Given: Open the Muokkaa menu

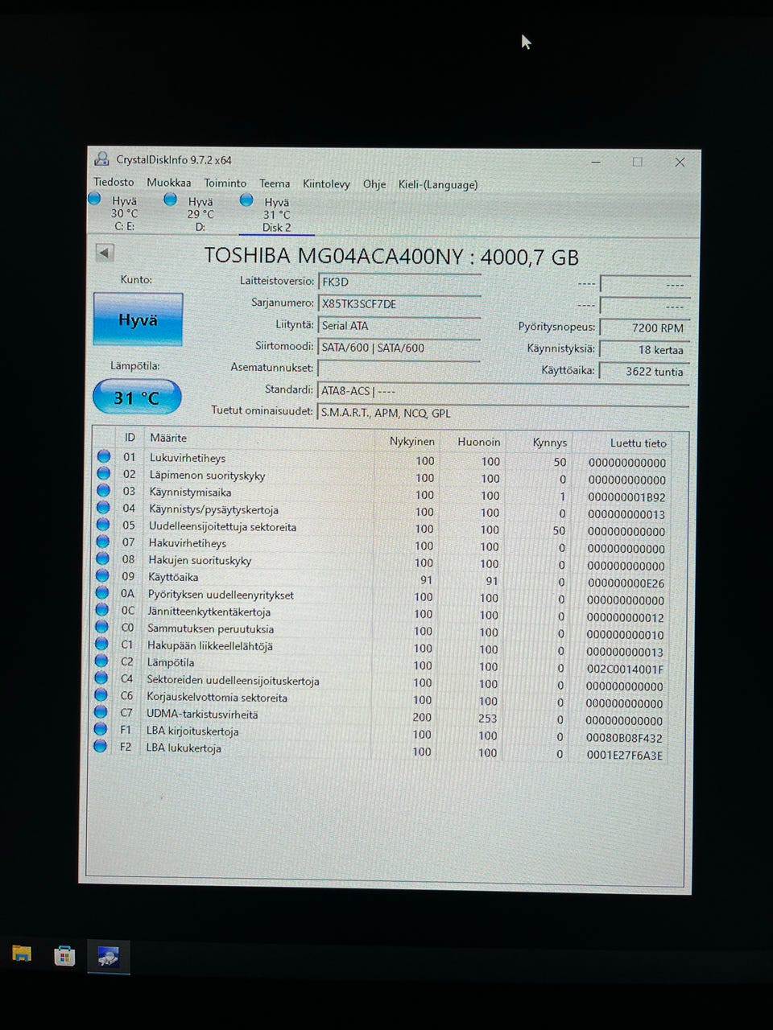Looking at the screenshot, I should (169, 183).
